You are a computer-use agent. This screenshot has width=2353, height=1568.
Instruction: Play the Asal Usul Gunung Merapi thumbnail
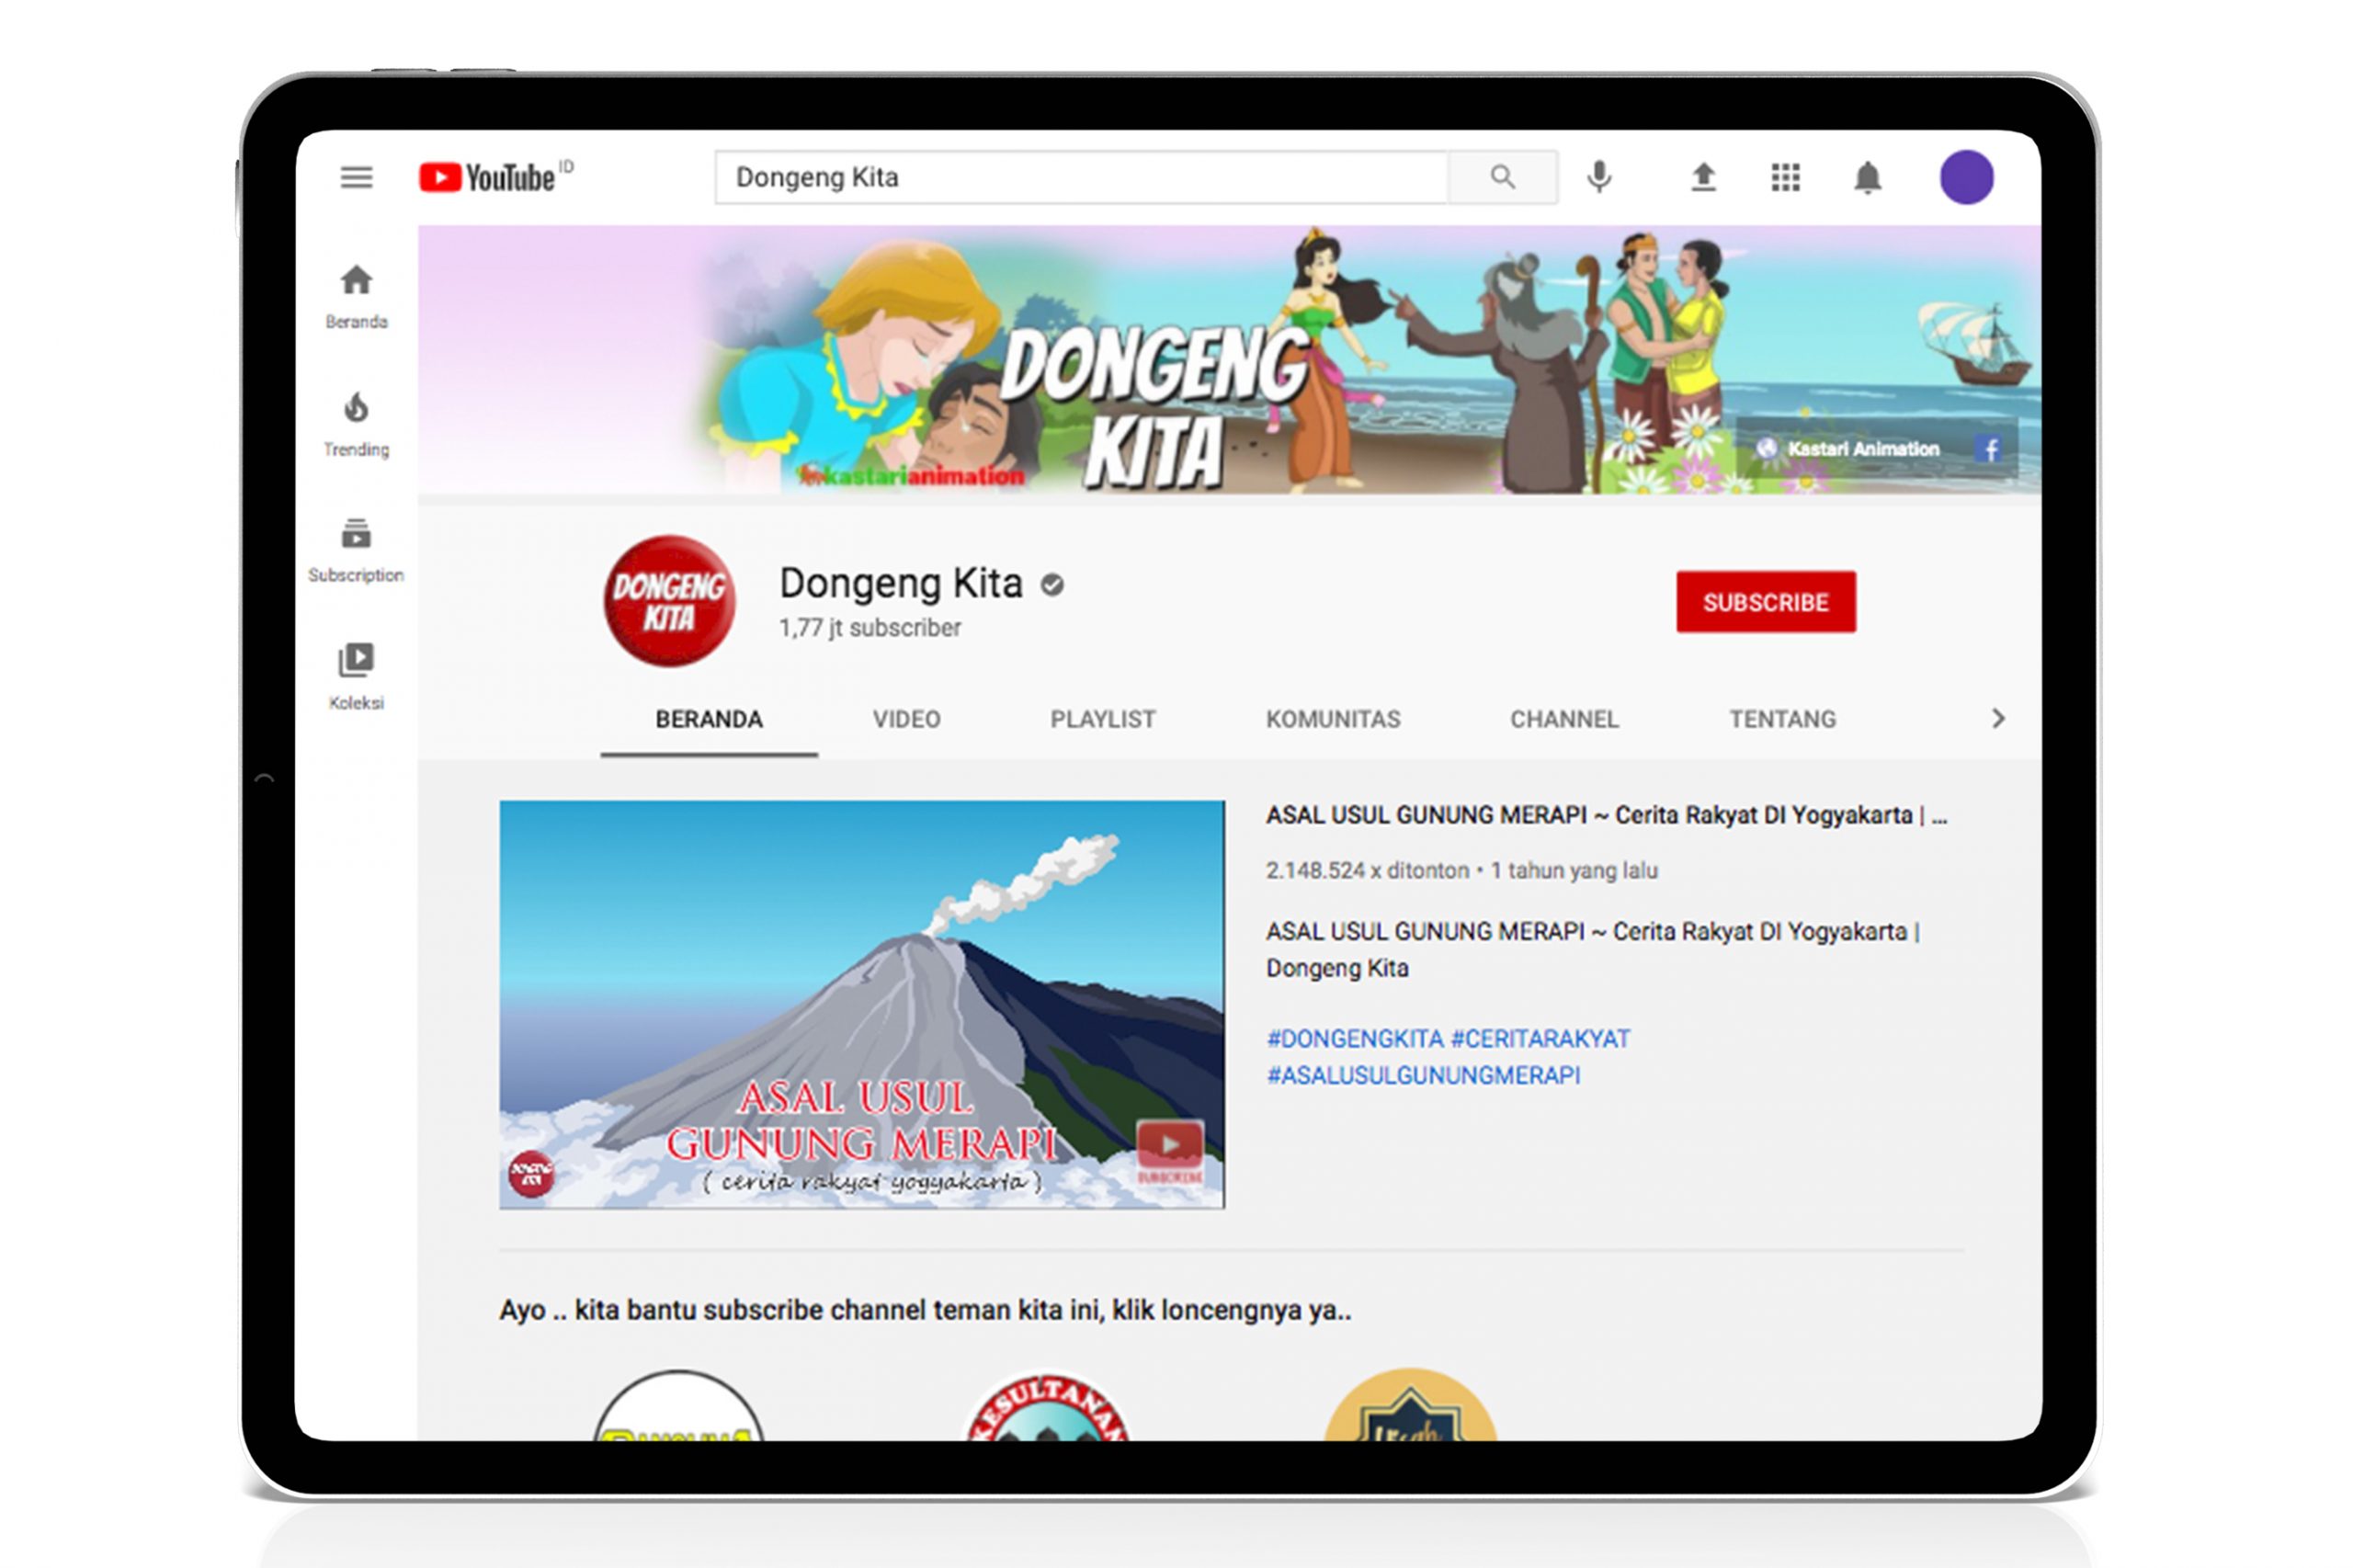tap(861, 1004)
